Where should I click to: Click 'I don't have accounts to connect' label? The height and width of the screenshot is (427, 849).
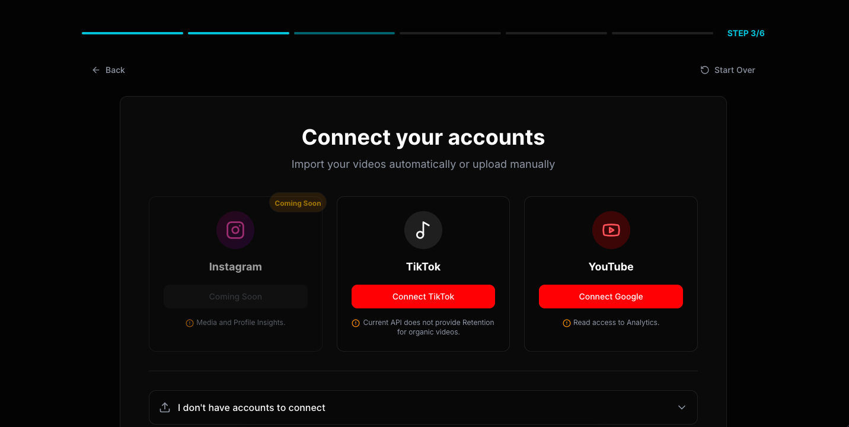tap(251, 408)
